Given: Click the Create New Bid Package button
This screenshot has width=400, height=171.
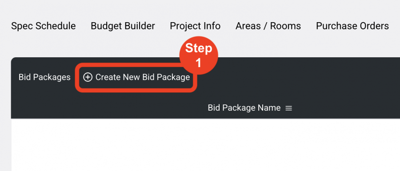Looking at the screenshot, I should [x=136, y=77].
